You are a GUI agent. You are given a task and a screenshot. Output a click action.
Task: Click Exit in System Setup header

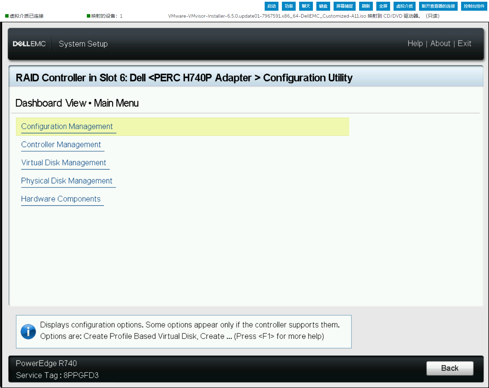point(465,43)
